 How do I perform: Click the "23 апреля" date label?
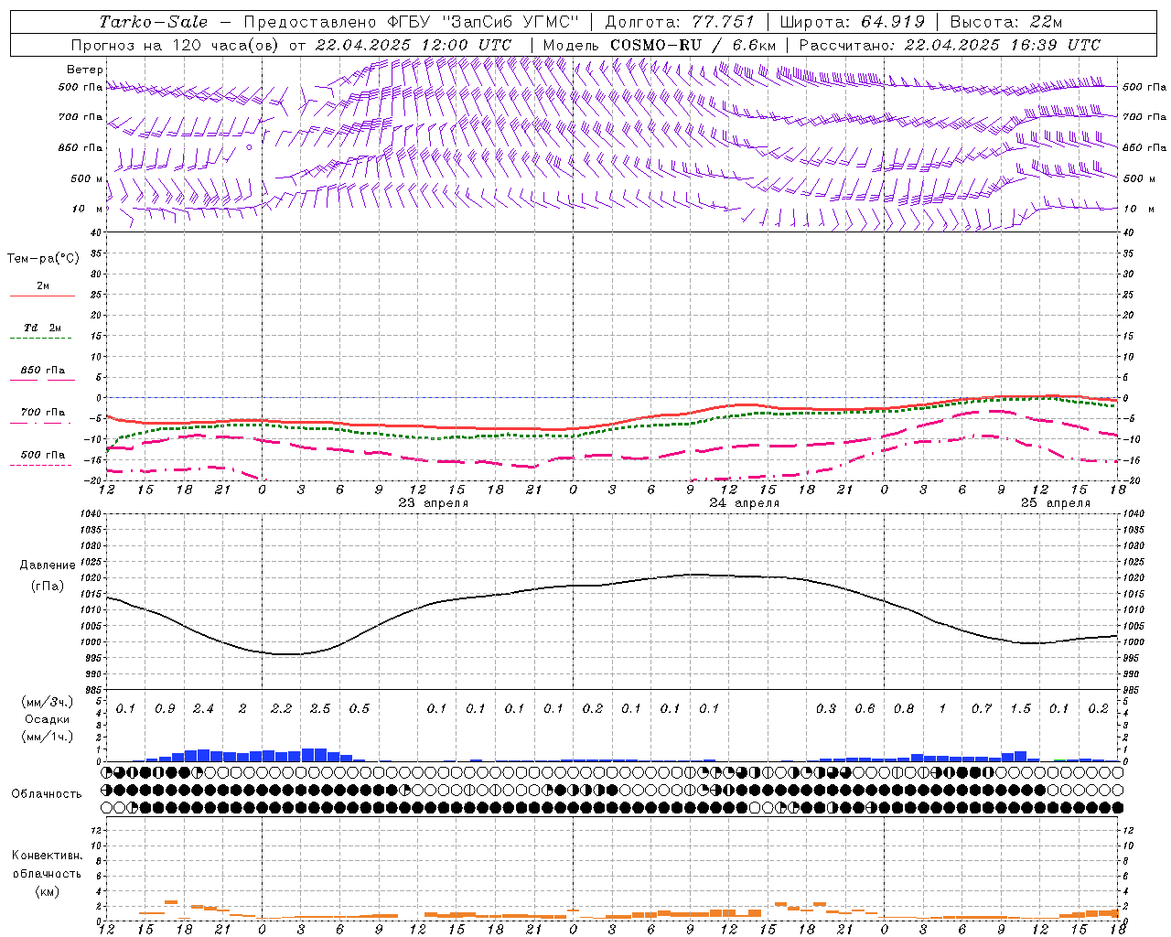pos(433,503)
